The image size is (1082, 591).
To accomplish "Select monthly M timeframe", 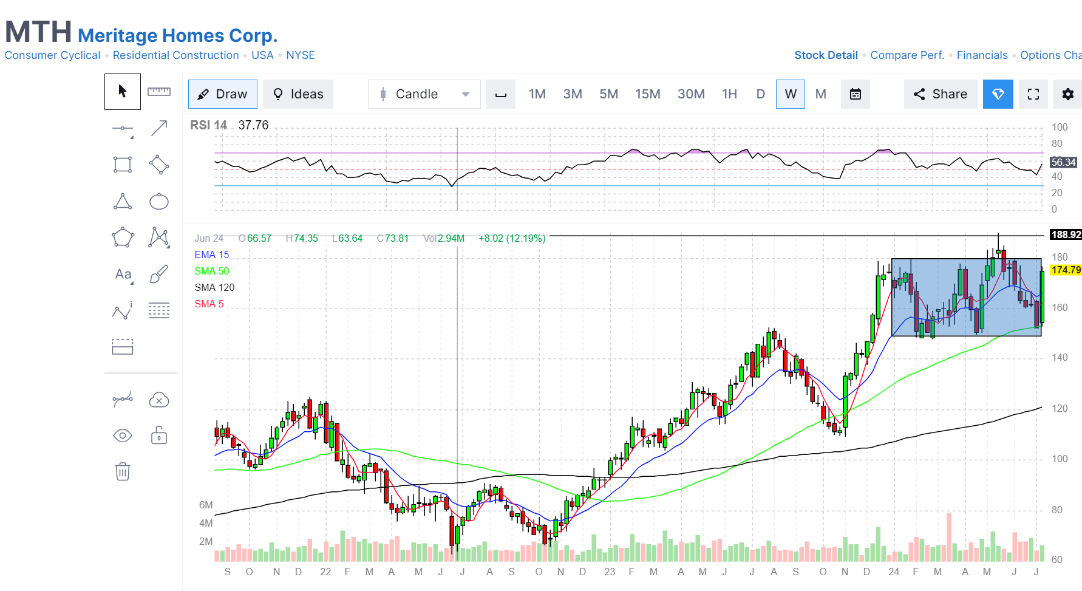I will [821, 94].
